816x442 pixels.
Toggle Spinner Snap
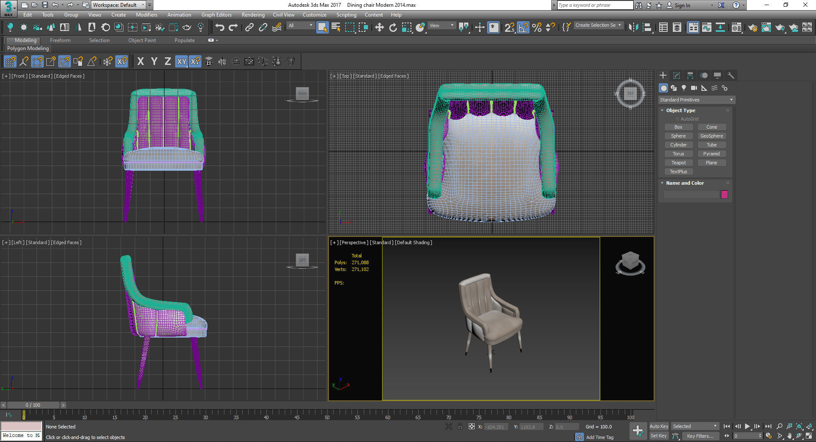[550, 28]
